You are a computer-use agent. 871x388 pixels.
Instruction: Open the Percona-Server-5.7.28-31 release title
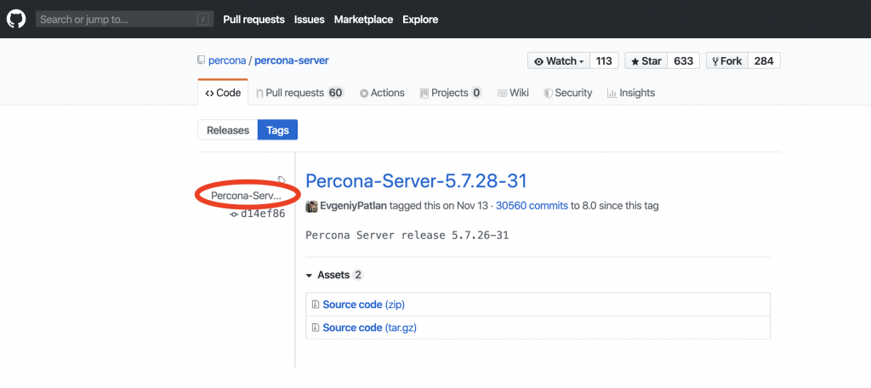tap(416, 181)
